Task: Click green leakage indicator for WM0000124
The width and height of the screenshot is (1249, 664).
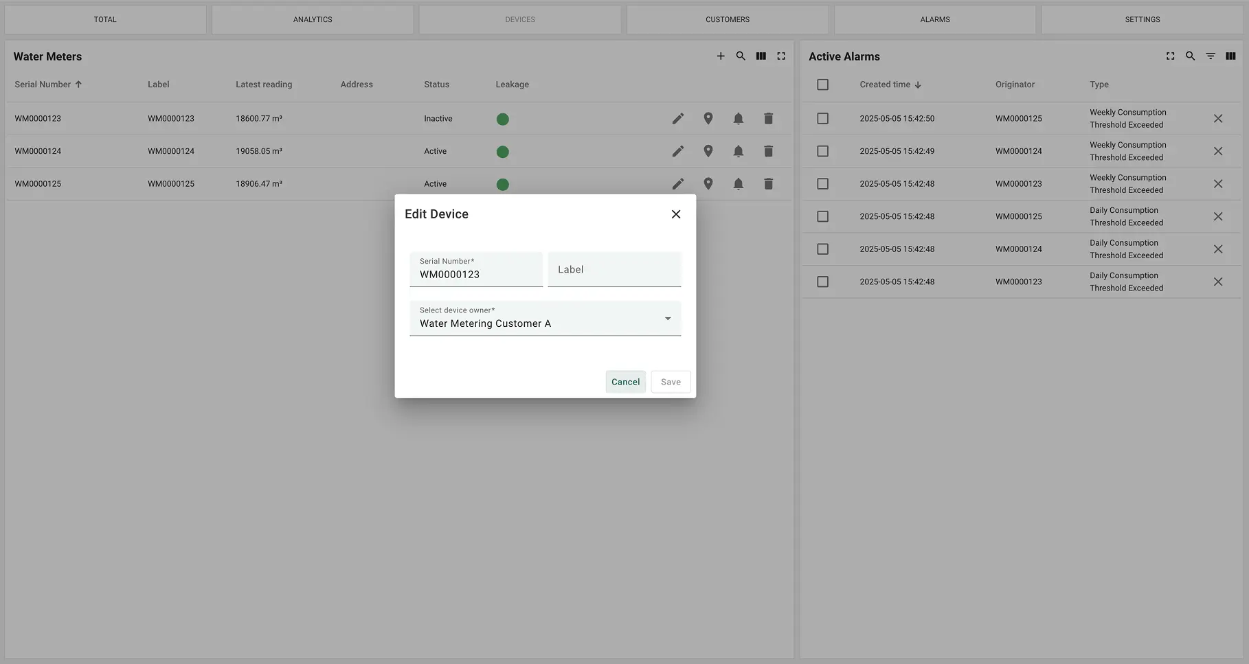Action: click(502, 152)
